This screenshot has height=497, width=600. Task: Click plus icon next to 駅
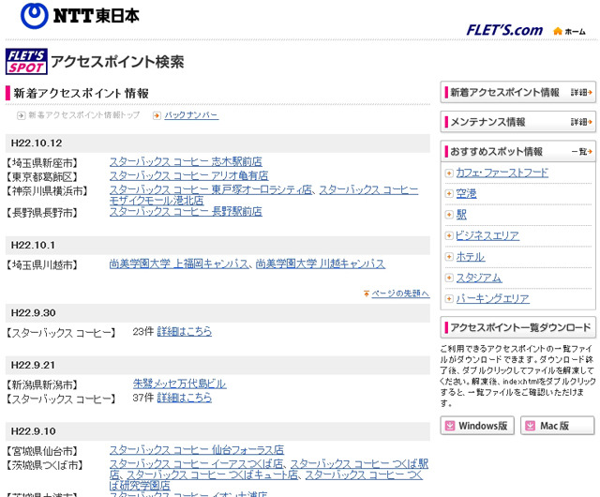(x=449, y=215)
